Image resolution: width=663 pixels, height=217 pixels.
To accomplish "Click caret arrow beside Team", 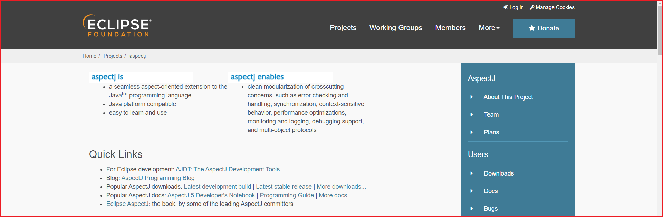I will (472, 115).
